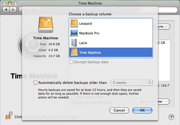Click the MacBook Pro laptop icon
The width and height of the screenshot is (180, 125).
tap(74, 33)
